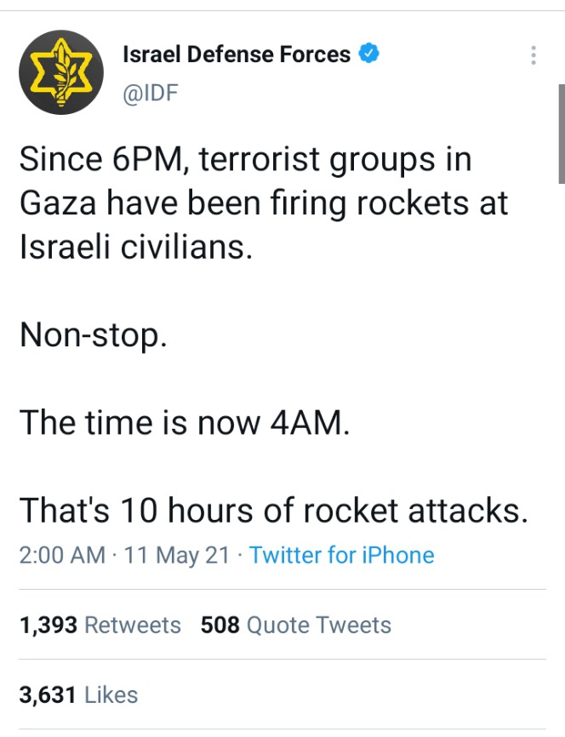
Task: Open the IDF profile avatar
Action: 61,72
